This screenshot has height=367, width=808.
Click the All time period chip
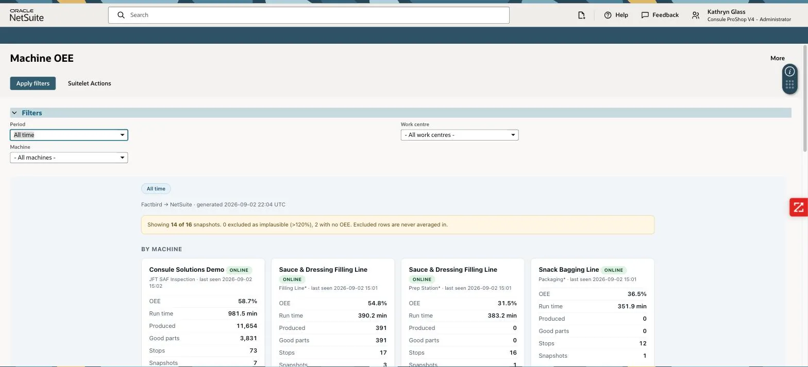(156, 189)
